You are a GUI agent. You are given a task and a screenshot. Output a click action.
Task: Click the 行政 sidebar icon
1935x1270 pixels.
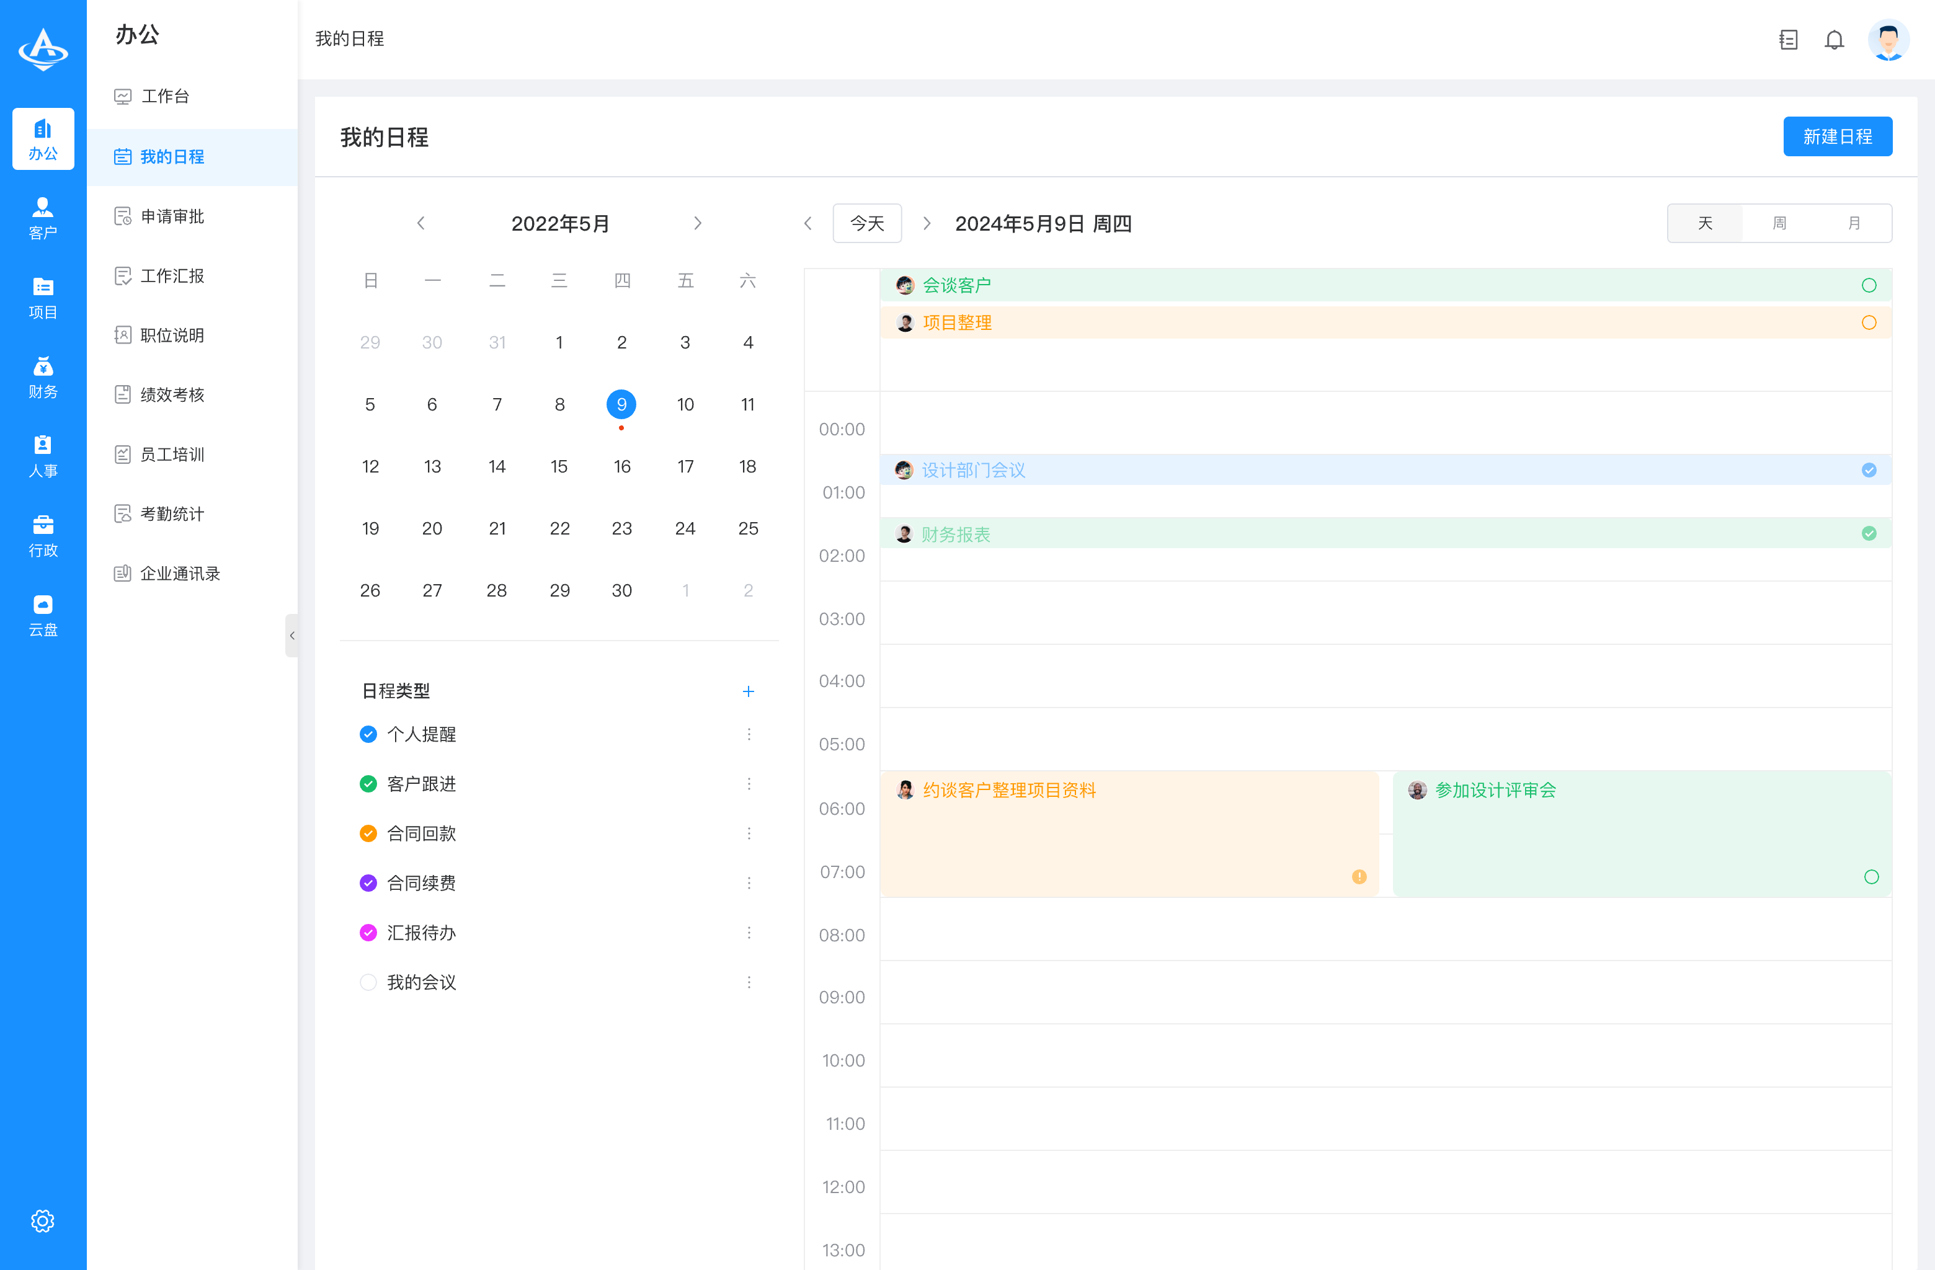(43, 535)
